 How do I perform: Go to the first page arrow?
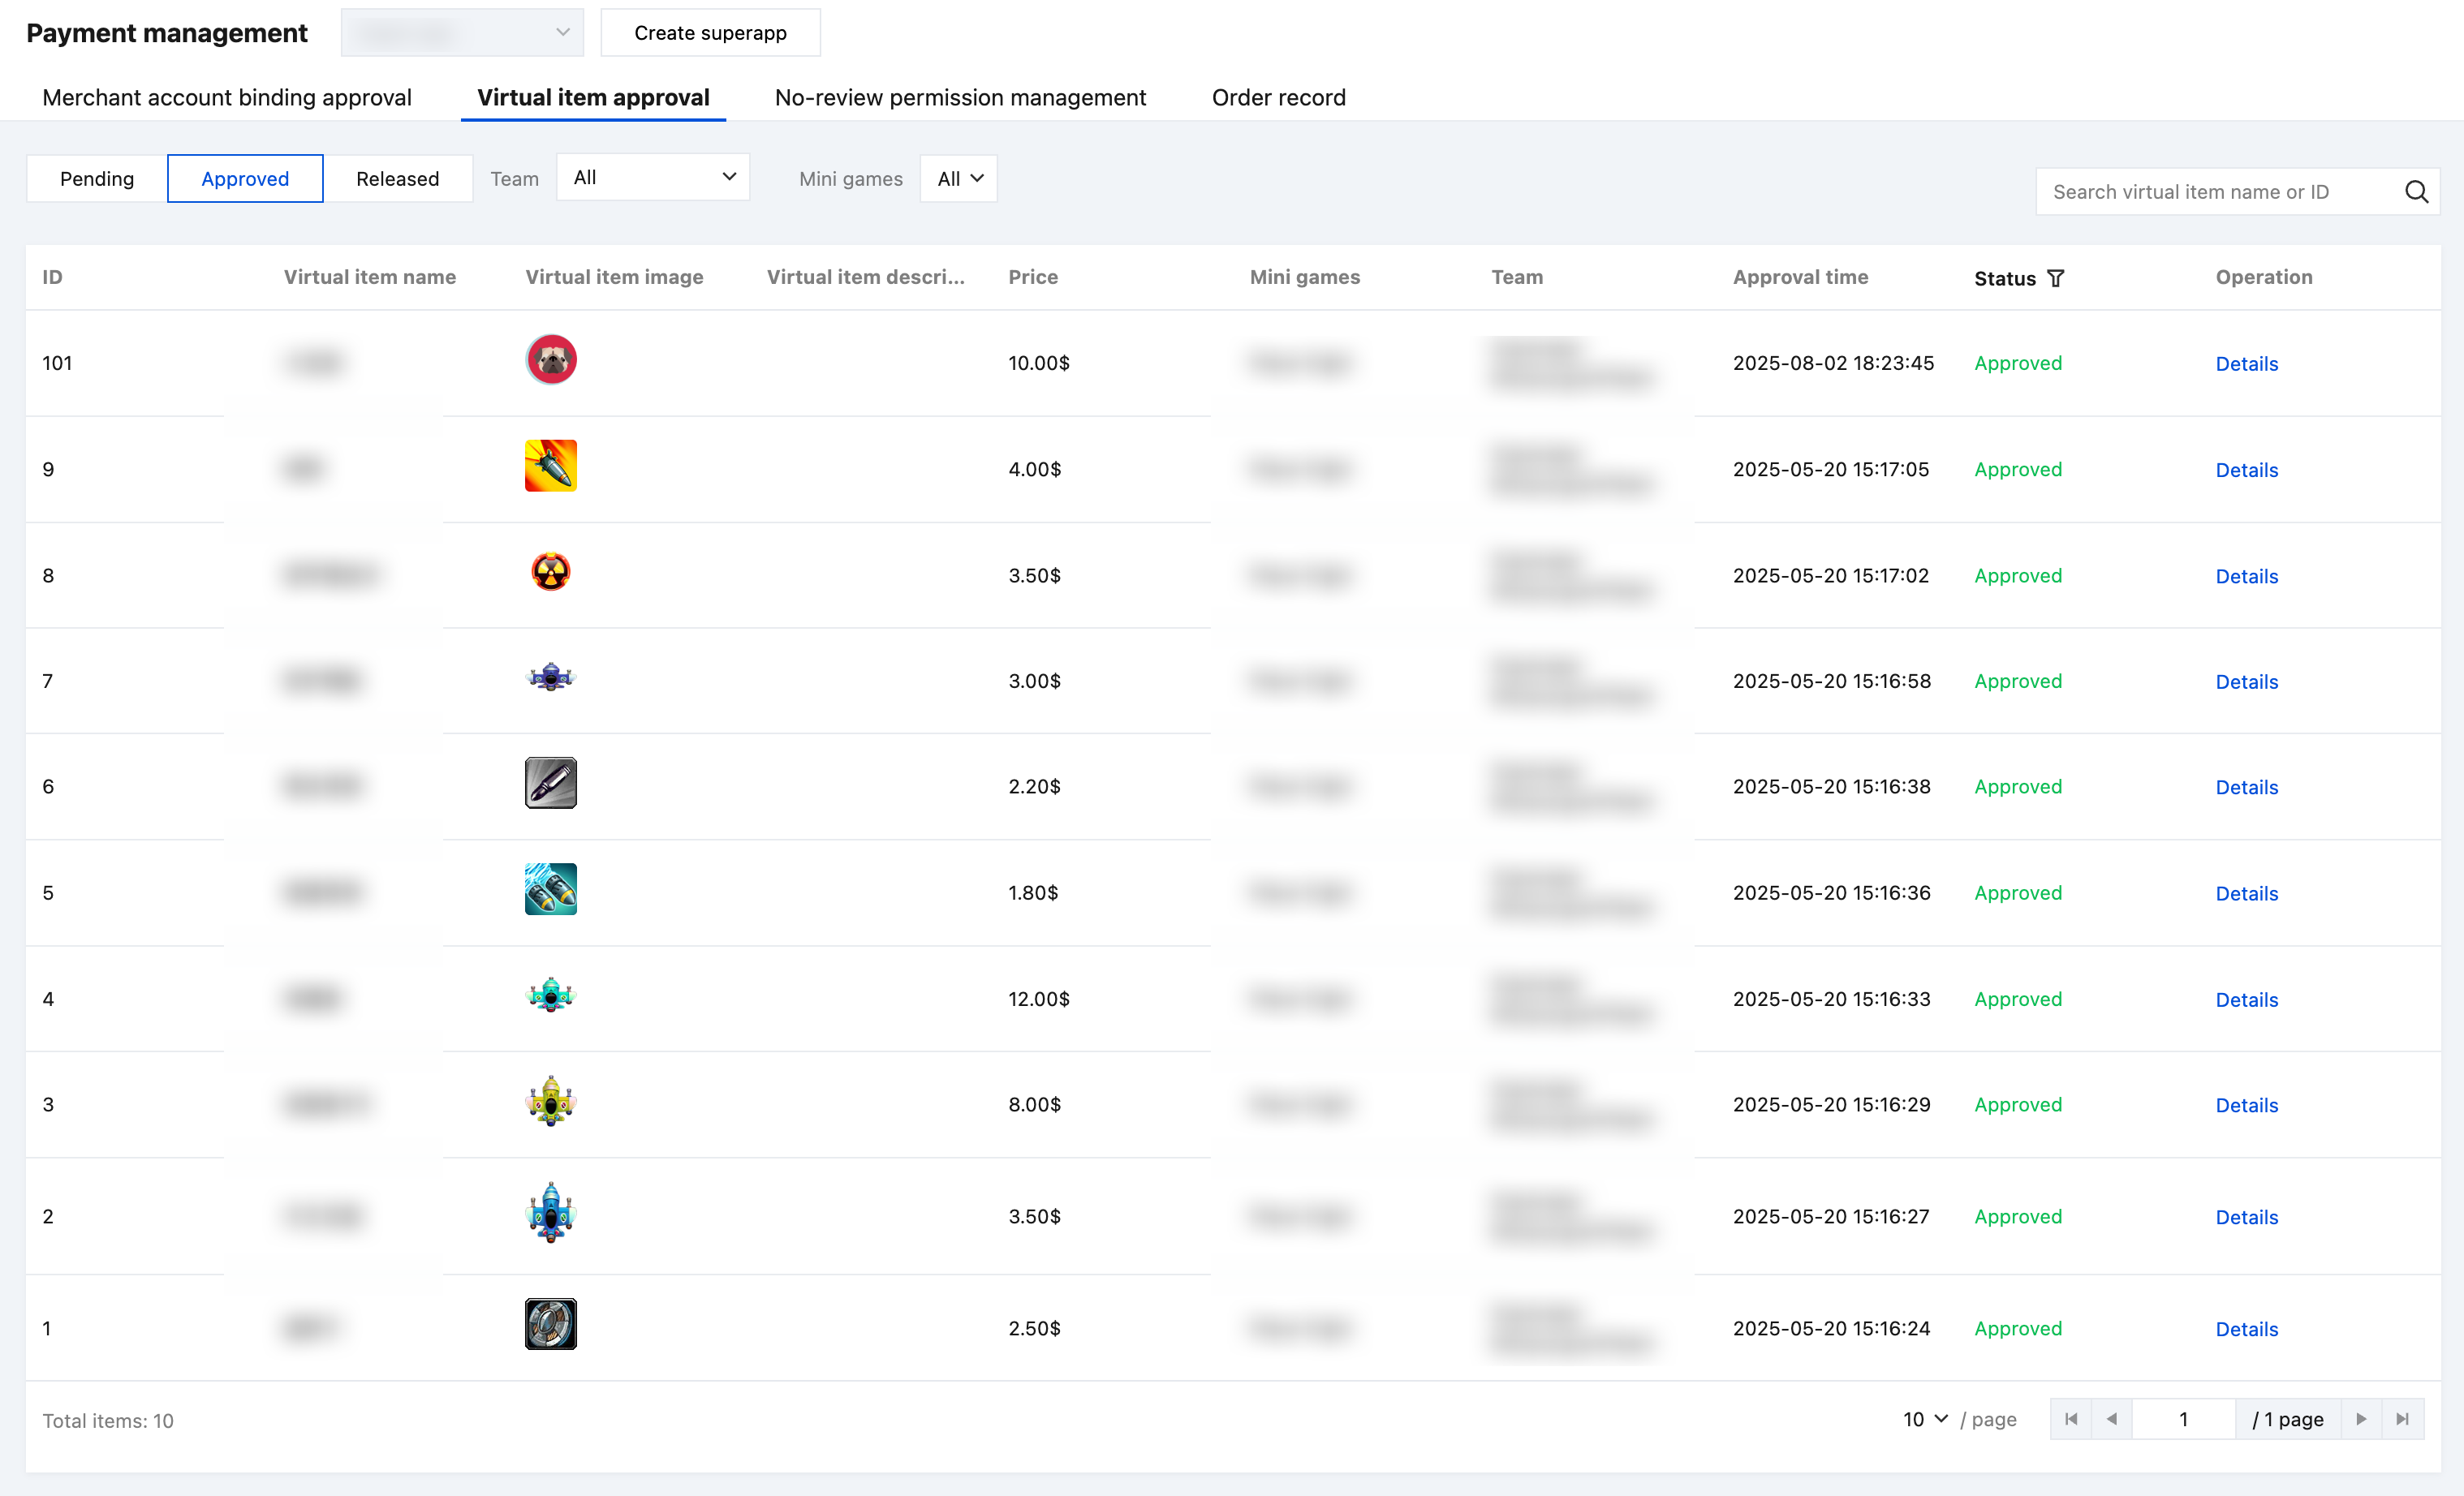(x=2071, y=1419)
